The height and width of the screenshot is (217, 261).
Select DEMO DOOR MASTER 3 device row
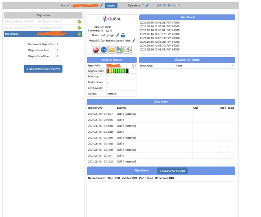click(43, 28)
